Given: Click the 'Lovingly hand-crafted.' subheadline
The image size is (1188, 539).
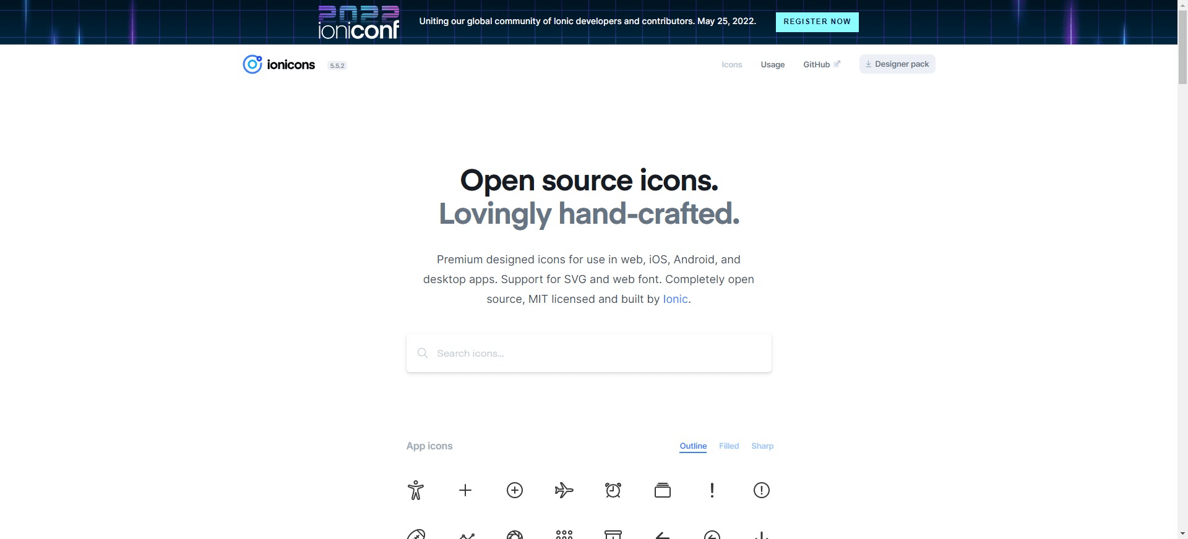Looking at the screenshot, I should 589,214.
